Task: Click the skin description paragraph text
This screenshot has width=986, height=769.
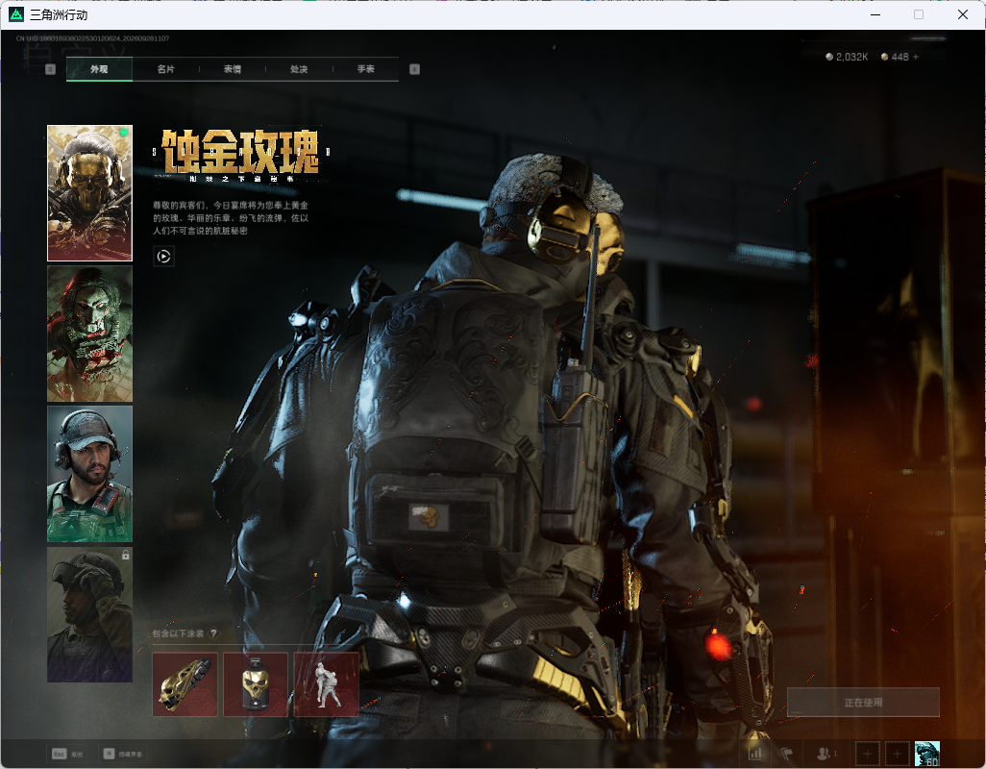Action: coord(230,218)
